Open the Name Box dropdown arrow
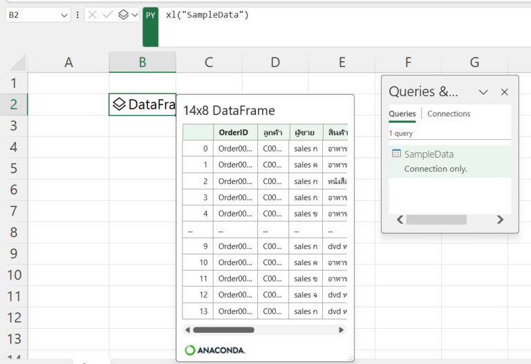The image size is (531, 364). (65, 15)
